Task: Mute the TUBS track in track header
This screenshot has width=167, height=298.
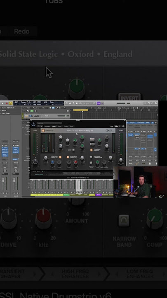Action: click(35, 116)
